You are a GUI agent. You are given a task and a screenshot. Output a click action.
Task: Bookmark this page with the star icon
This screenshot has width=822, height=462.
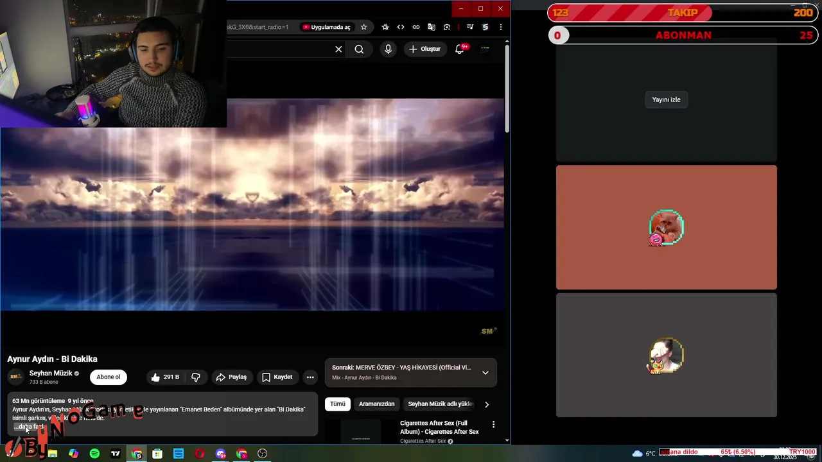tap(364, 27)
